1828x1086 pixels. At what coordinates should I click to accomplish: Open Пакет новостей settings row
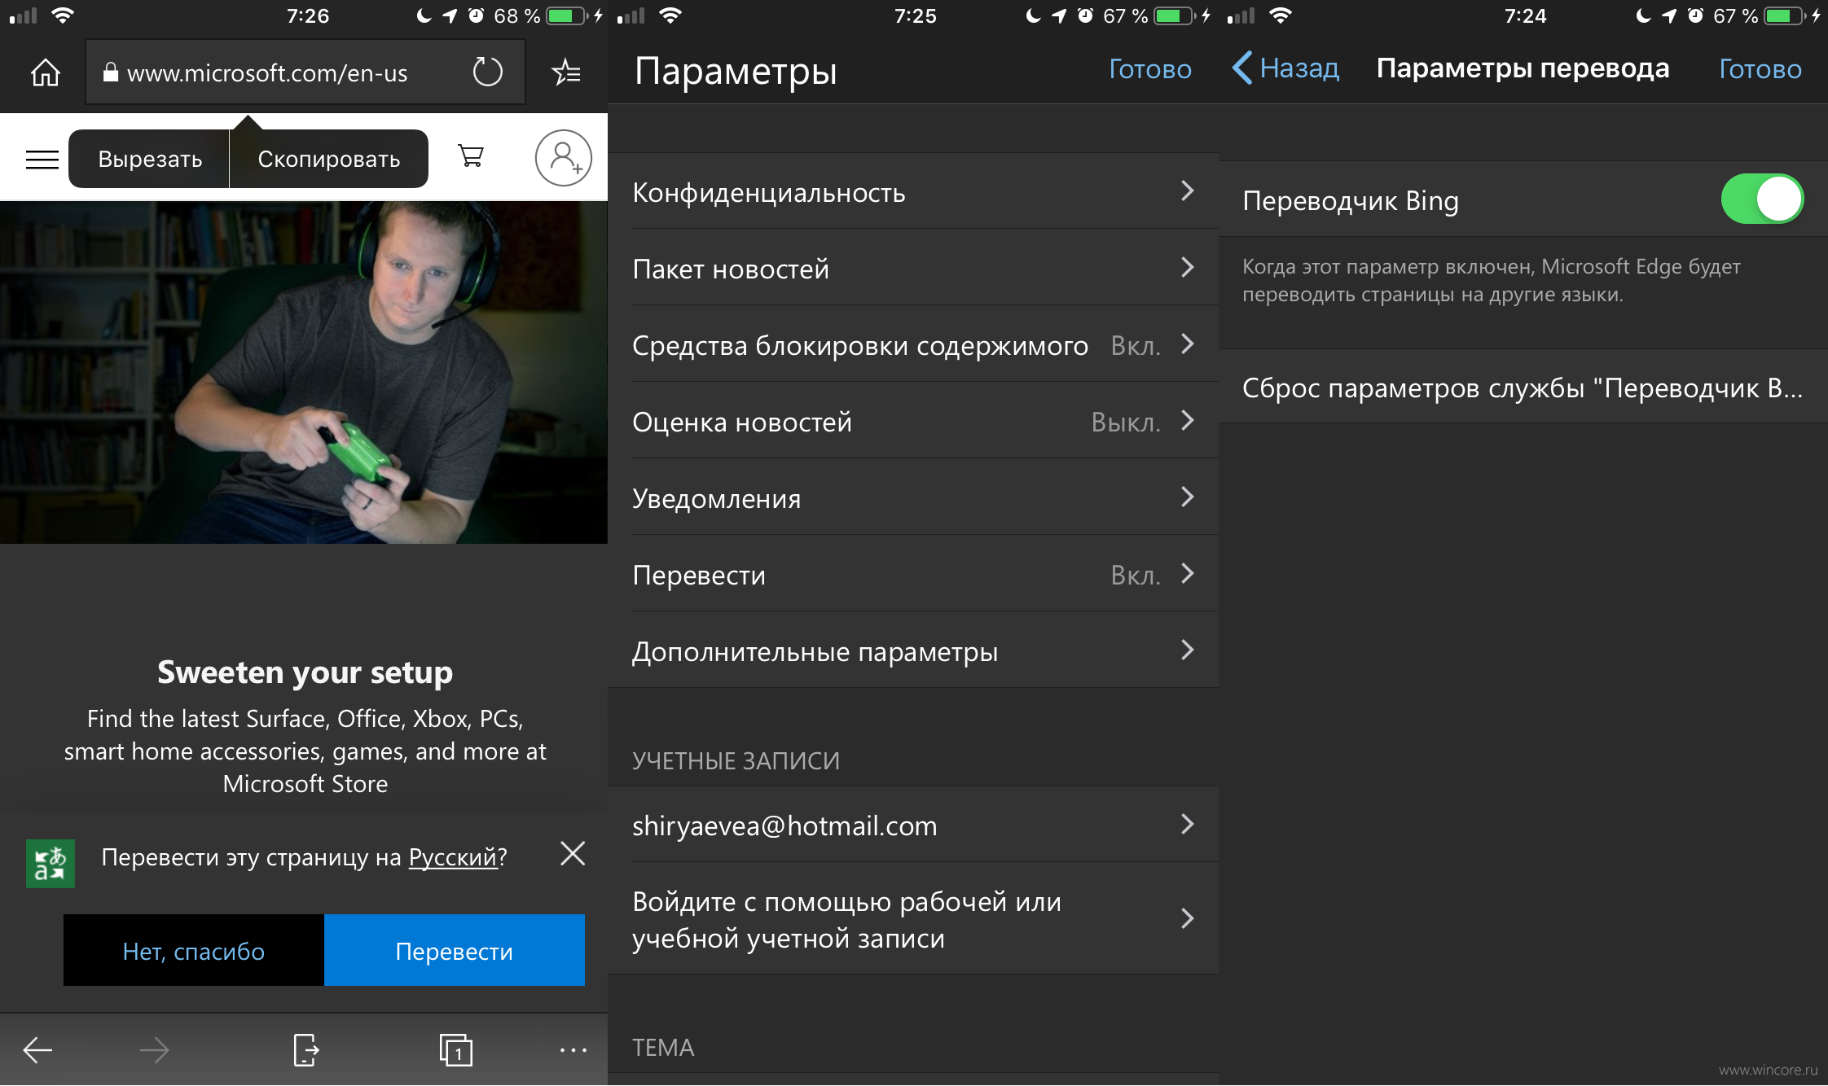tap(913, 268)
